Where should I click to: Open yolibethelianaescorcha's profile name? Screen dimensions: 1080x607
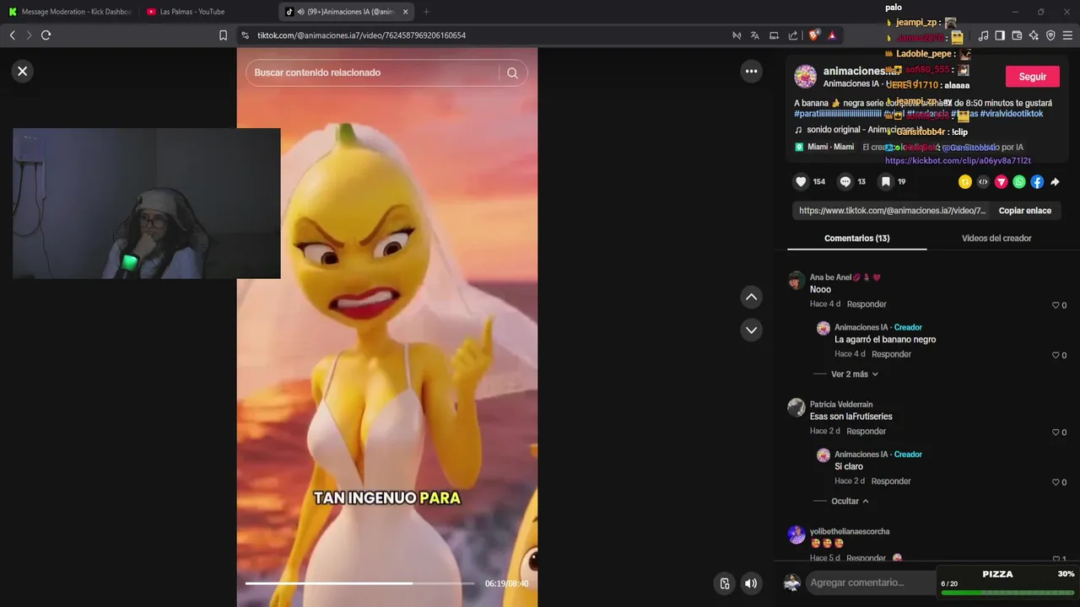tap(850, 531)
